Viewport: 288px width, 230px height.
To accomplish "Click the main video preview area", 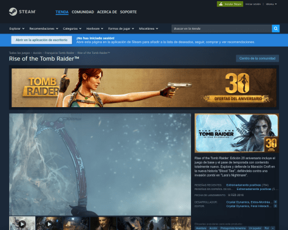I will (x=100, y=165).
